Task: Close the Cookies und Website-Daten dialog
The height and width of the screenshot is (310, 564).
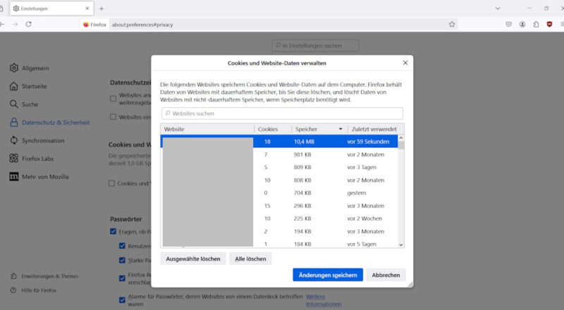Action: [x=405, y=63]
